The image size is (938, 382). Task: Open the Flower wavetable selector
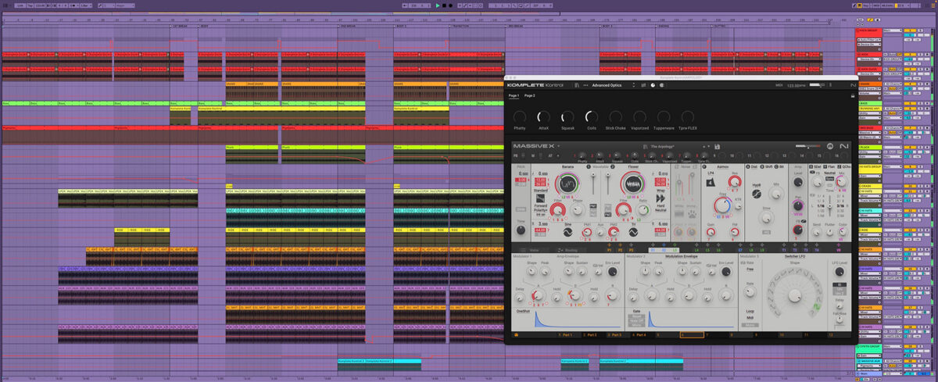coord(633,167)
